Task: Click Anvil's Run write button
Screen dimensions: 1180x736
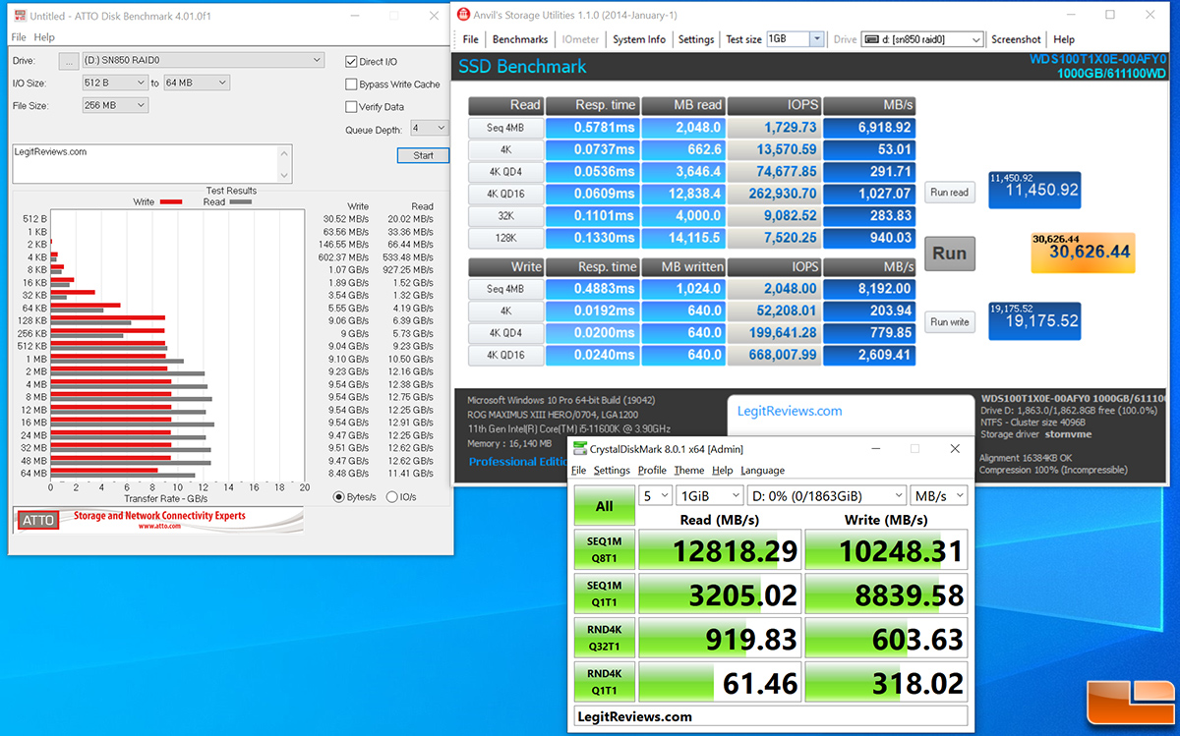Action: point(949,321)
